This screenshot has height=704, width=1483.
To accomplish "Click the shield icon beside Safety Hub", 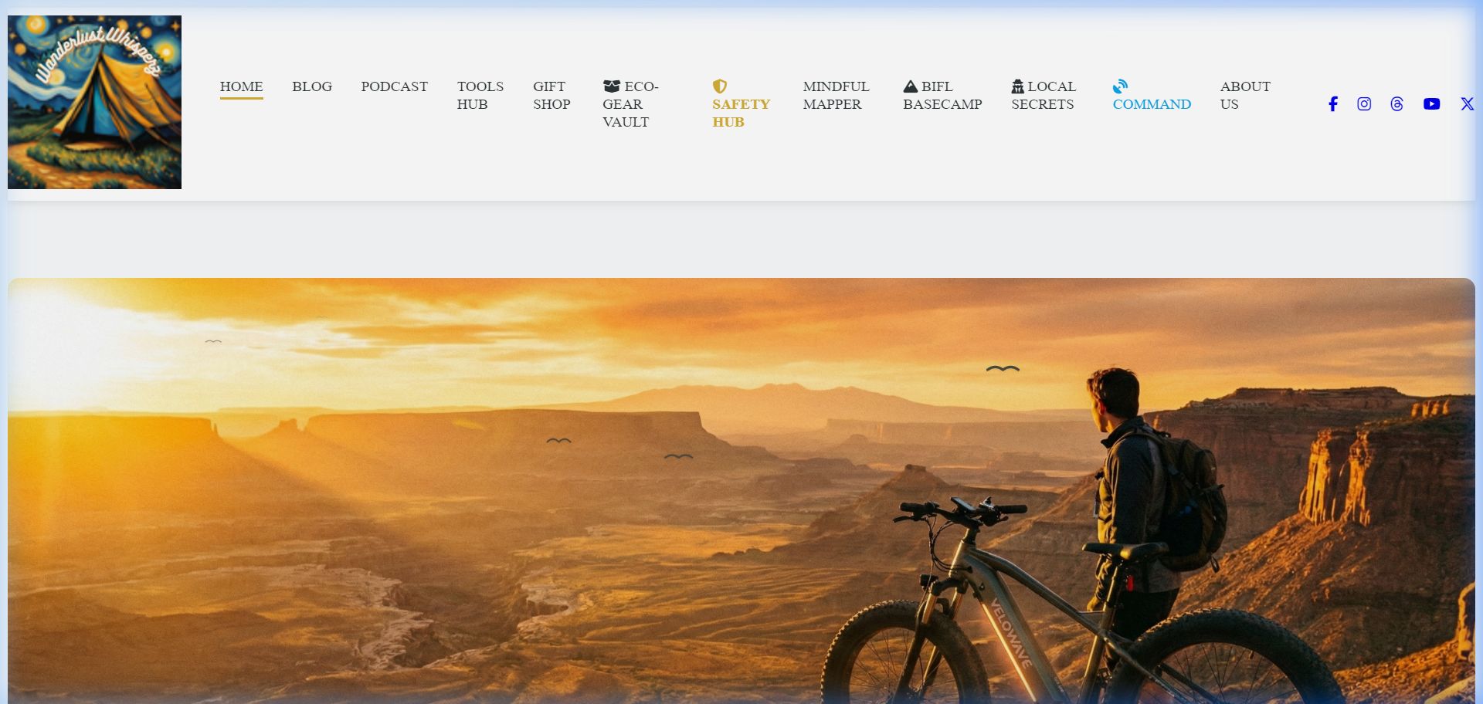I will coord(719,86).
